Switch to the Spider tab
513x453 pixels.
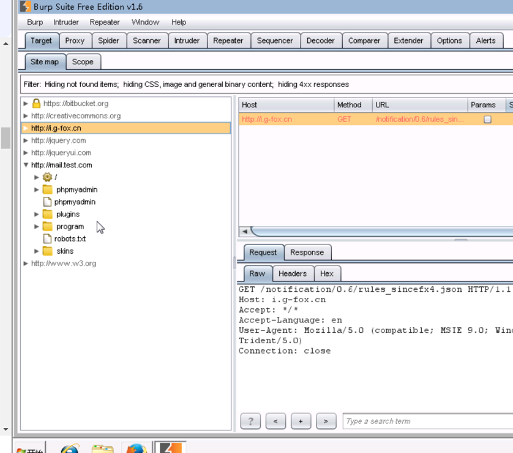(108, 40)
